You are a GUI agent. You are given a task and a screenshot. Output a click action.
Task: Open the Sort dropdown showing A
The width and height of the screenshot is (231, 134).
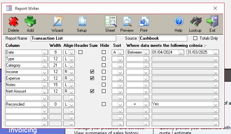click(x=120, y=53)
